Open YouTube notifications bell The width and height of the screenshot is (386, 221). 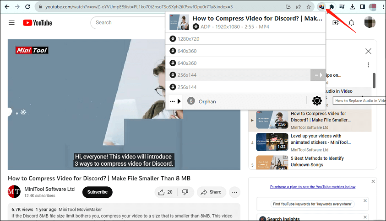coord(351,23)
